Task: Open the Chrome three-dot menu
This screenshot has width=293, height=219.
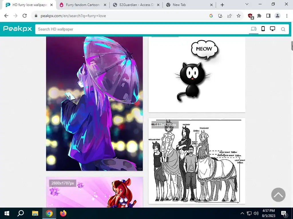Action: [287, 16]
